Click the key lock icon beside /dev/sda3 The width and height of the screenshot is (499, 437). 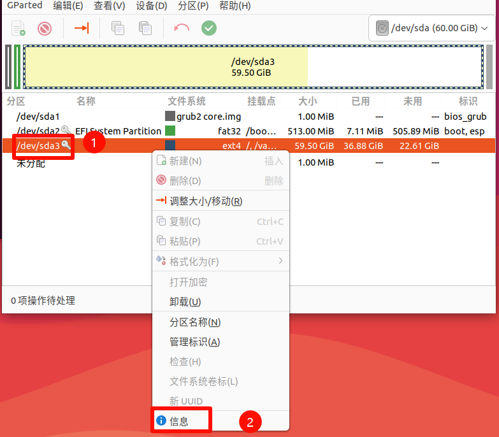(x=66, y=145)
